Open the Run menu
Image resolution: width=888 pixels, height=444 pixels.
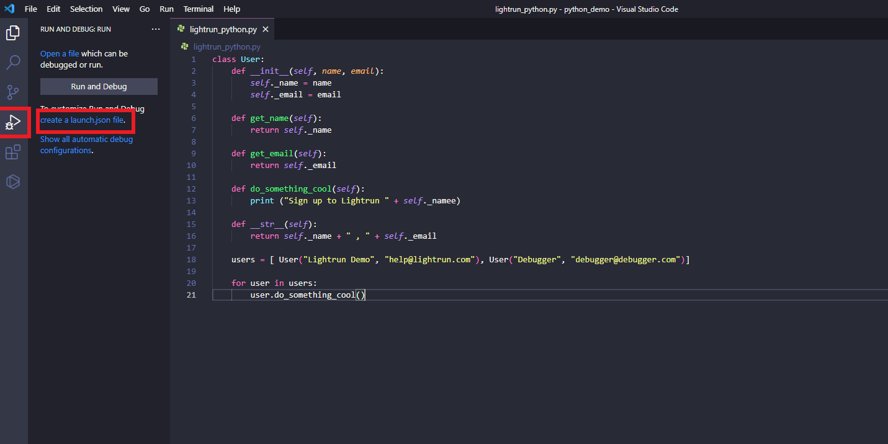pyautogui.click(x=166, y=9)
